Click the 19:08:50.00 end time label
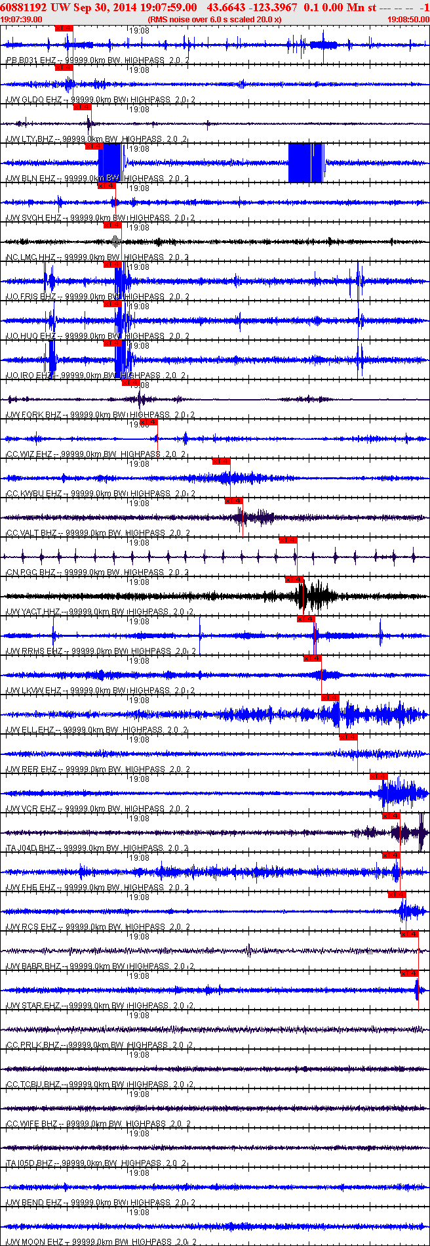Screen dimensions: 430x1246 (408, 20)
